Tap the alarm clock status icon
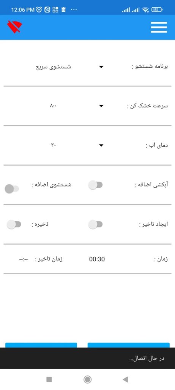This screenshot has height=390, width=175. (39, 10)
